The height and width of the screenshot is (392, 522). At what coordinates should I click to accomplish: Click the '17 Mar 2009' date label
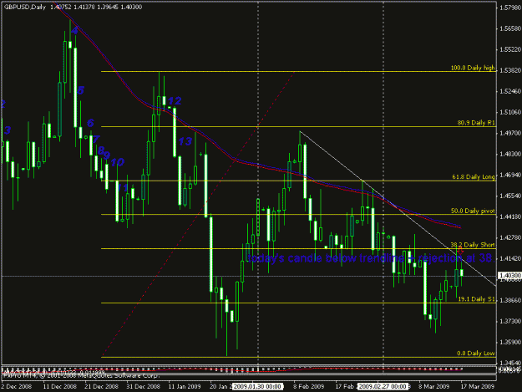click(477, 386)
